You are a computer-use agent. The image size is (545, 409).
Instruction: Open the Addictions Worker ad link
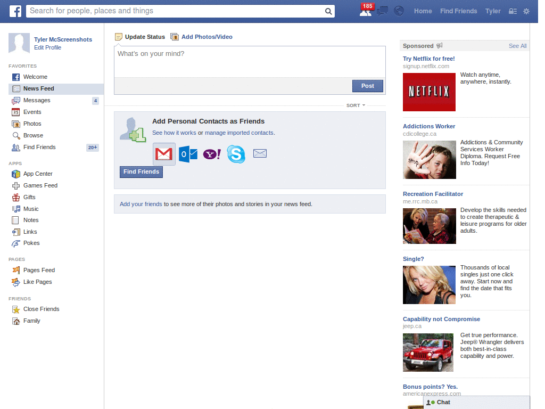pos(429,126)
